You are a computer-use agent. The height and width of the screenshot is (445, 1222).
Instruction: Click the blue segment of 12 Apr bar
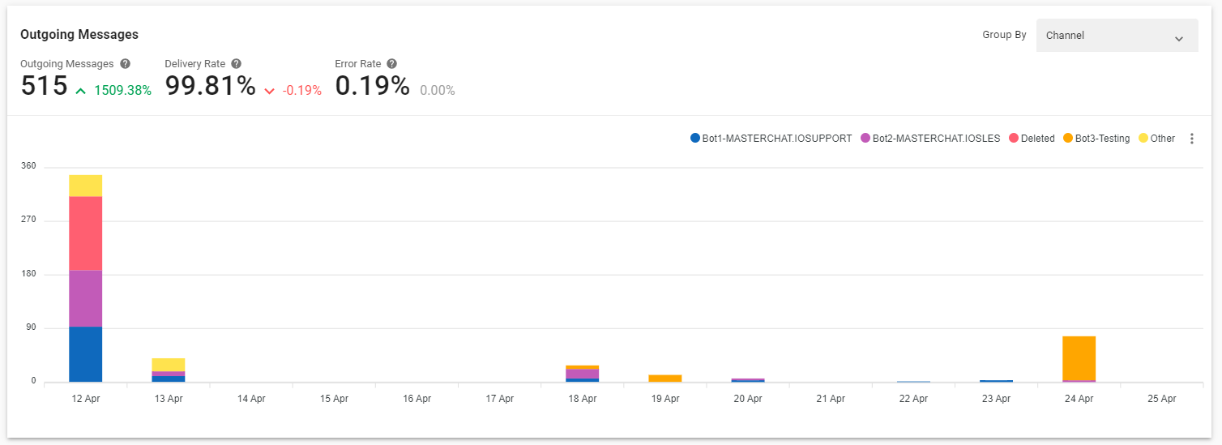coord(86,354)
